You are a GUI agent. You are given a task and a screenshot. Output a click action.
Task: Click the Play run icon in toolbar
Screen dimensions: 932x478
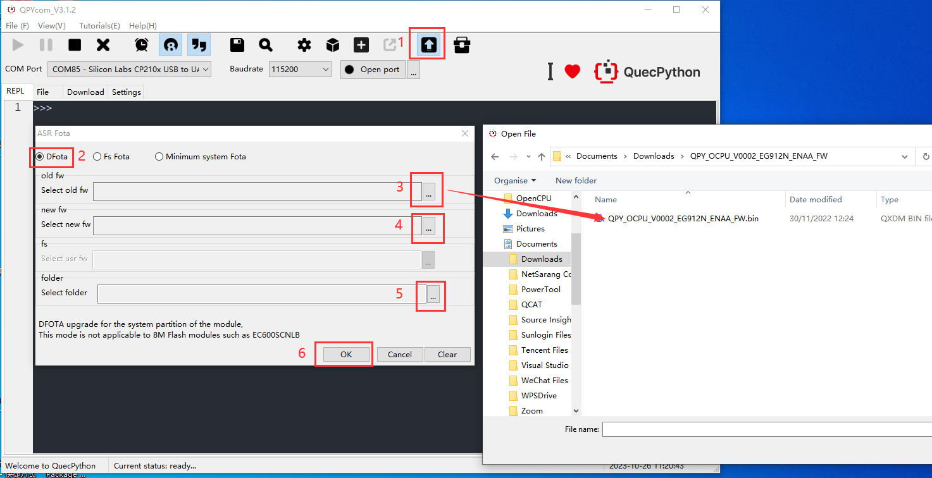click(18, 45)
